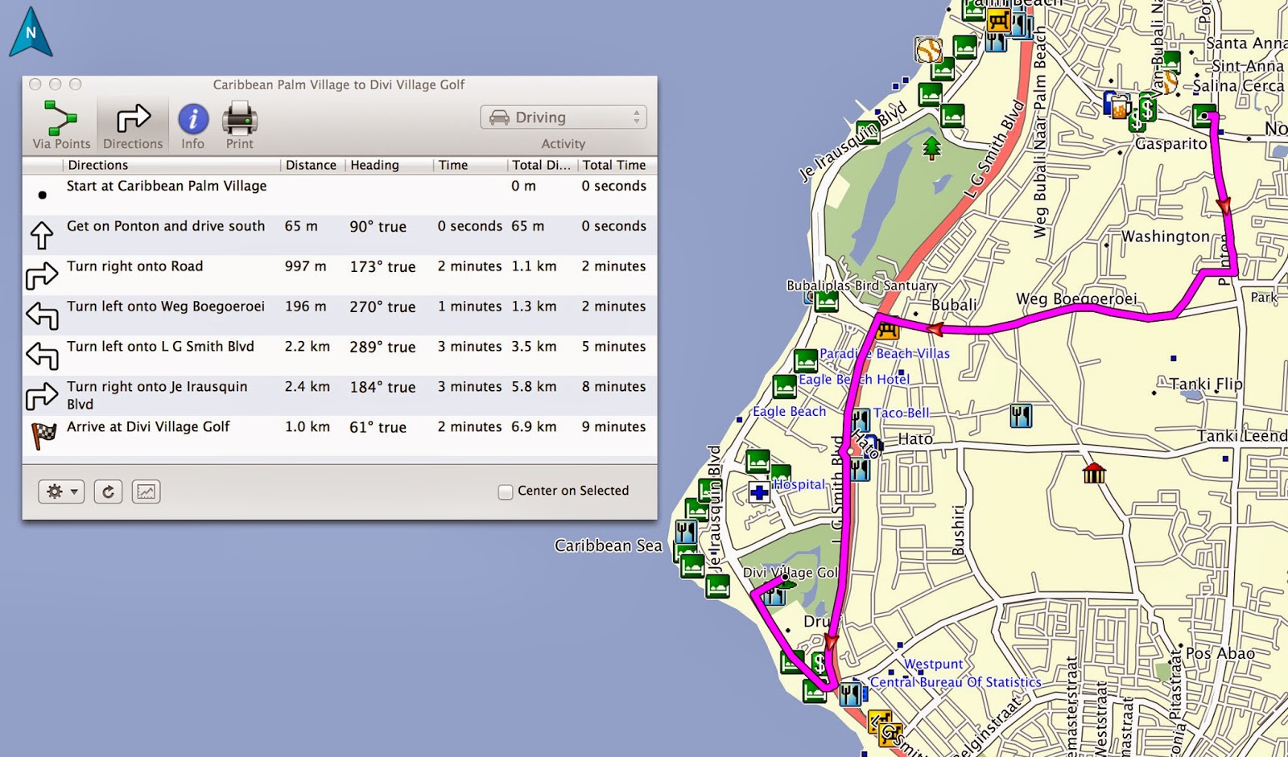
Task: Click the right-turn arrow beside Je Irausquin step
Action: point(42,396)
